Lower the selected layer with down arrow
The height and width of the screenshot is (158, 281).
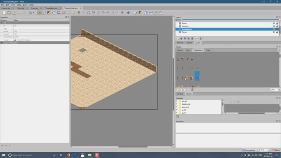185,39
